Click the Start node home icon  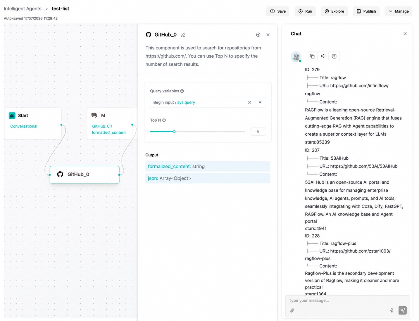[12, 115]
